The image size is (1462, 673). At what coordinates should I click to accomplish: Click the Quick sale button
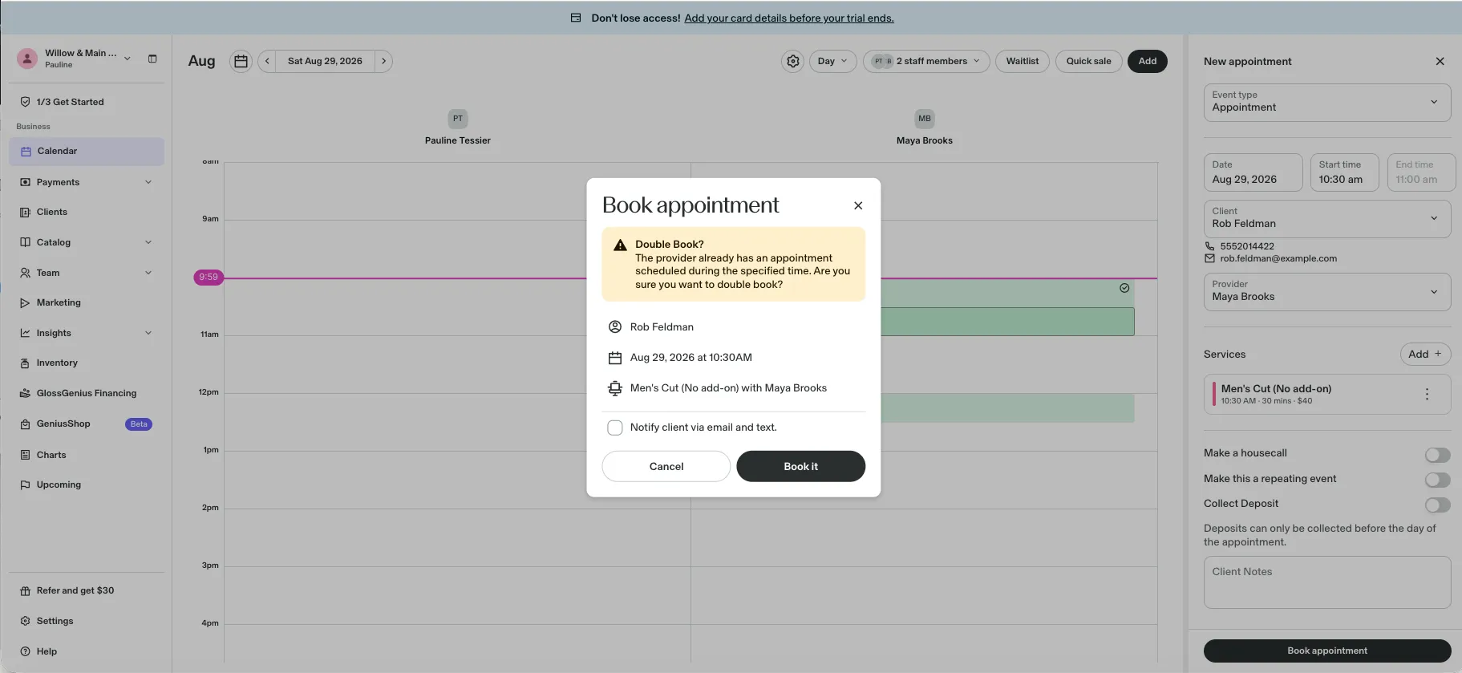[x=1088, y=61]
